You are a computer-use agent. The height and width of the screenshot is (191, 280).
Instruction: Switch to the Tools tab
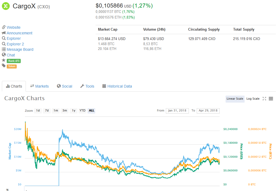tap(87, 86)
